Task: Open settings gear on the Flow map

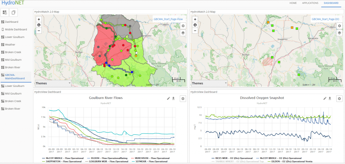Action: coord(183,26)
